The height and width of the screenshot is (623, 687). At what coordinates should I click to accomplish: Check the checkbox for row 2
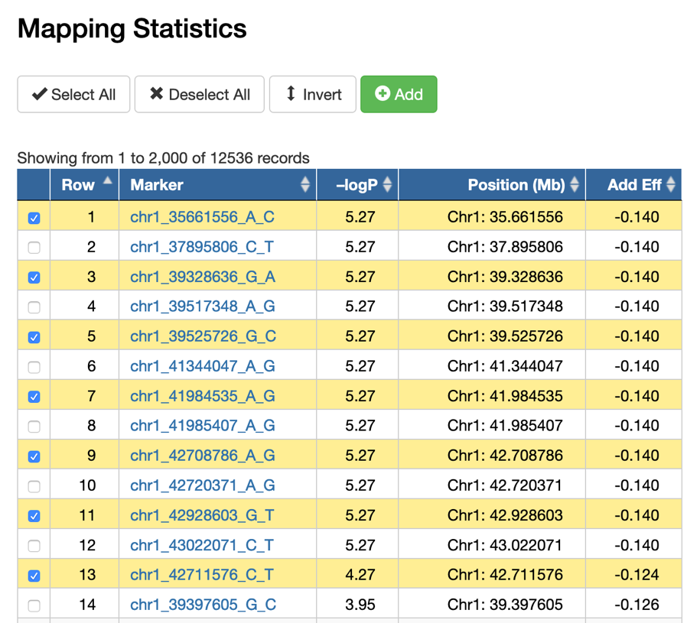tap(34, 248)
